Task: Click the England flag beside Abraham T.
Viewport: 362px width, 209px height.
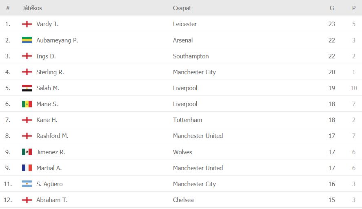Action: pos(27,200)
